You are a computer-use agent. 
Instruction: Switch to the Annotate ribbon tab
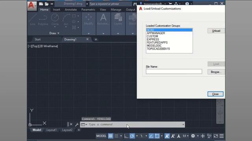click(x=71, y=9)
